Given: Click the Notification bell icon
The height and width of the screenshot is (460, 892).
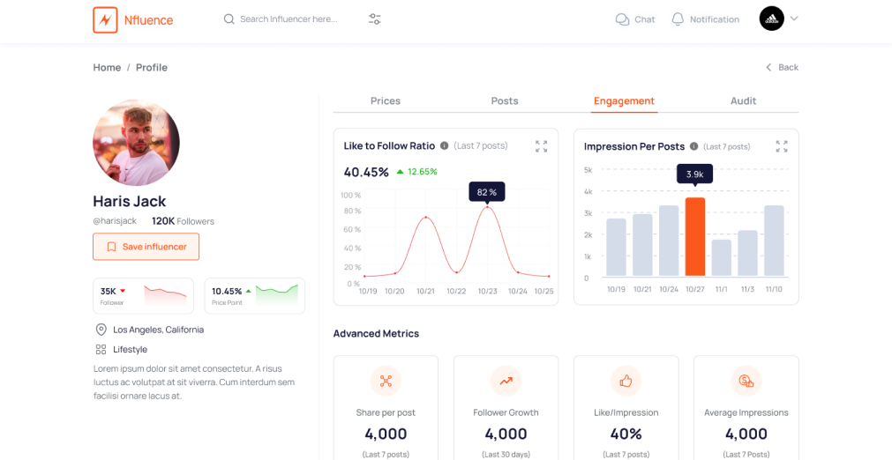Looking at the screenshot, I should pyautogui.click(x=678, y=19).
